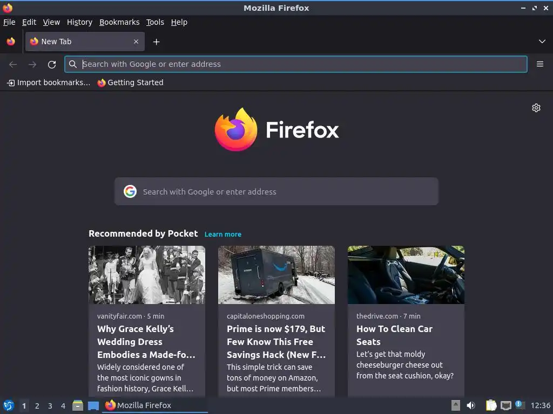
Task: Select the New Tab tab
Action: pos(85,42)
